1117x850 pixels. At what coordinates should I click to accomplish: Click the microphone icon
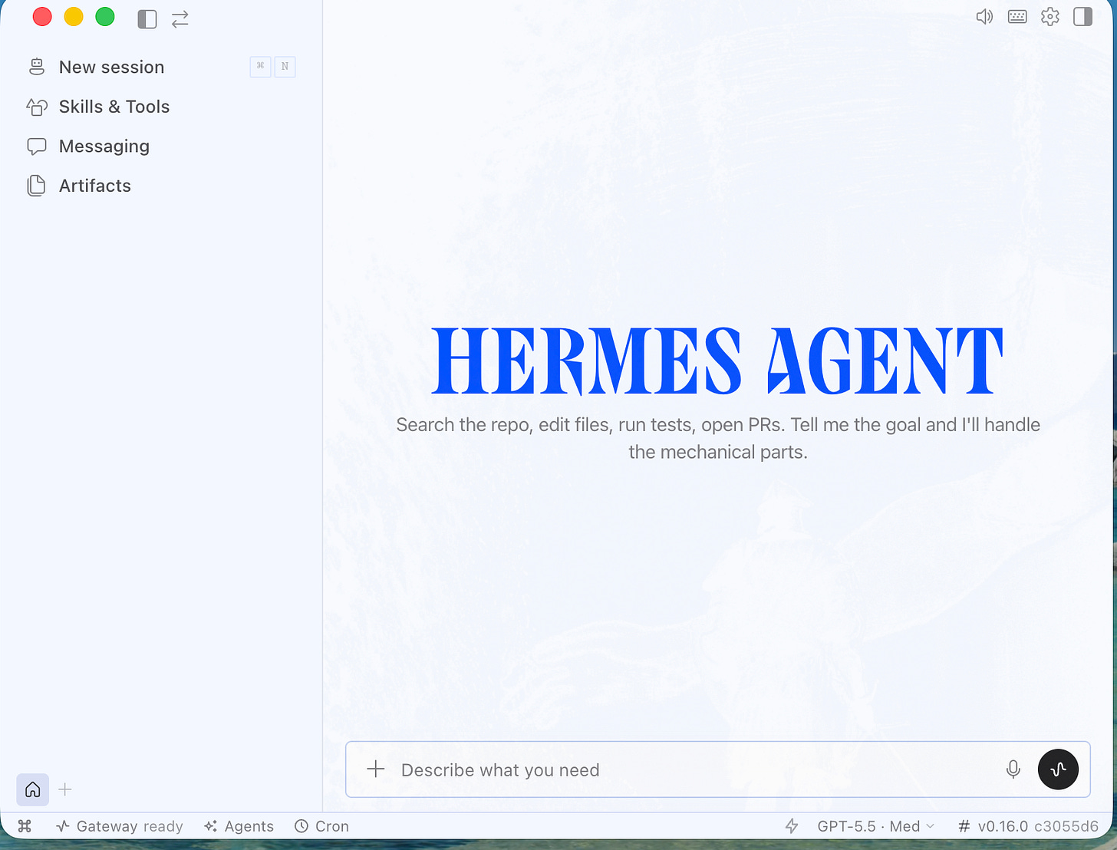[1013, 769]
